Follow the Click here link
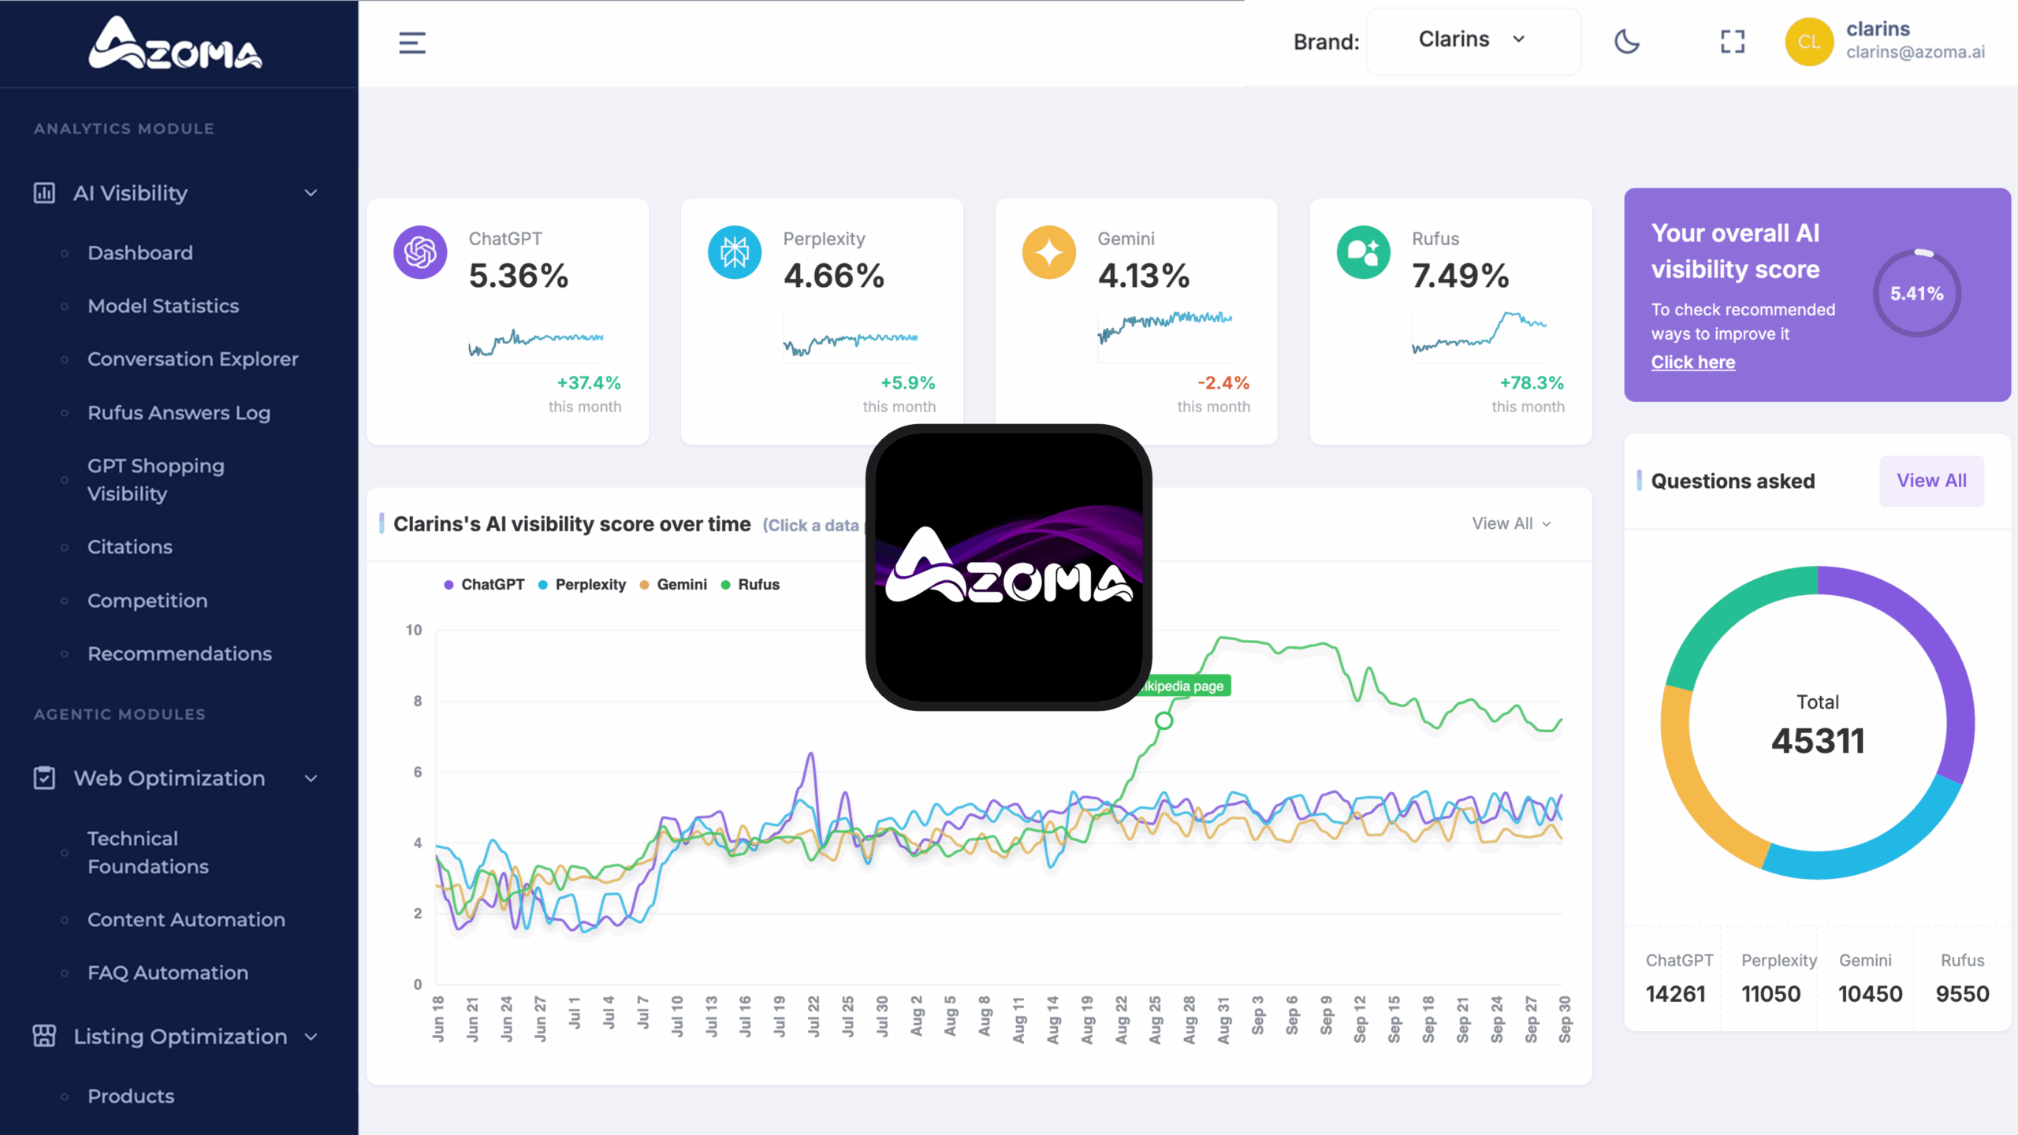This screenshot has width=2018, height=1135. (1692, 362)
